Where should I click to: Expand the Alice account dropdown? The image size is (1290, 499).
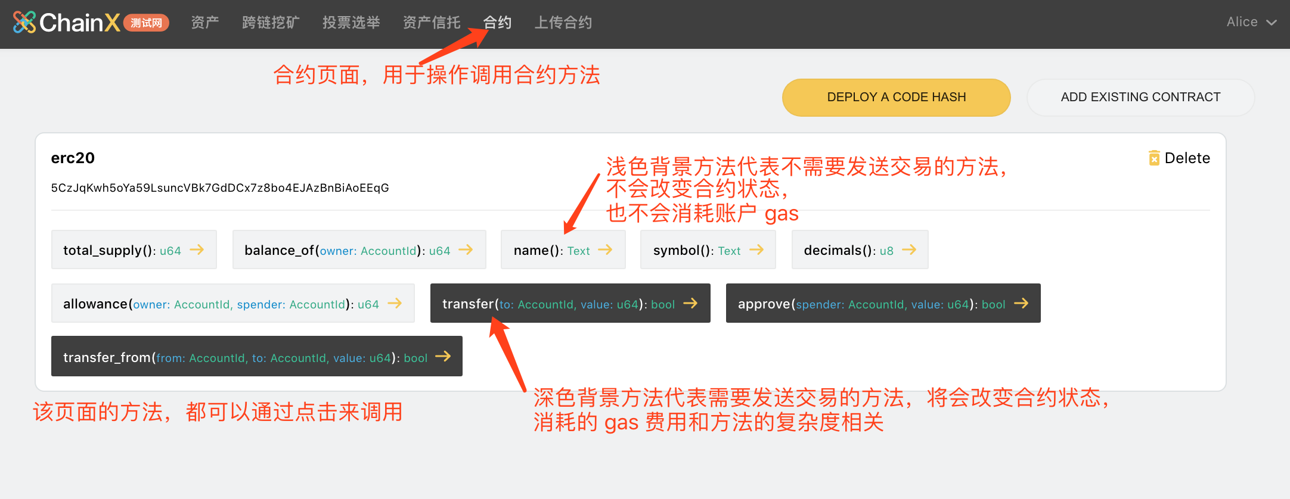1251,22
